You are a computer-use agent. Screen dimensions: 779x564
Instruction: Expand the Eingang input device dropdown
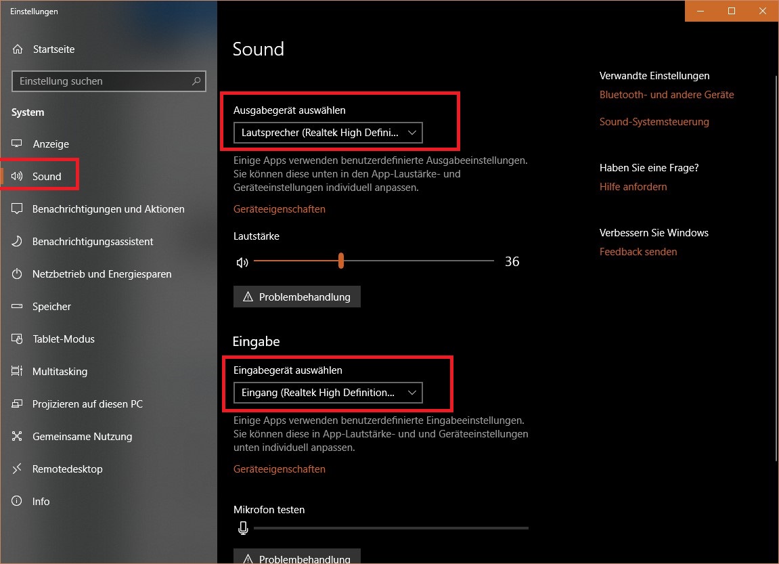click(x=328, y=393)
